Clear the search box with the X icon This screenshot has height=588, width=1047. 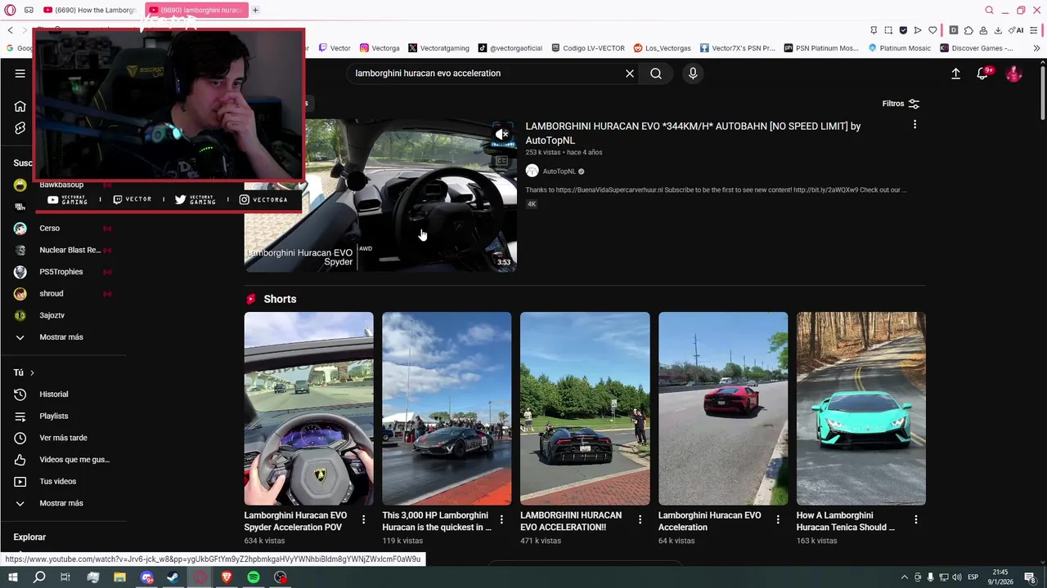630,73
